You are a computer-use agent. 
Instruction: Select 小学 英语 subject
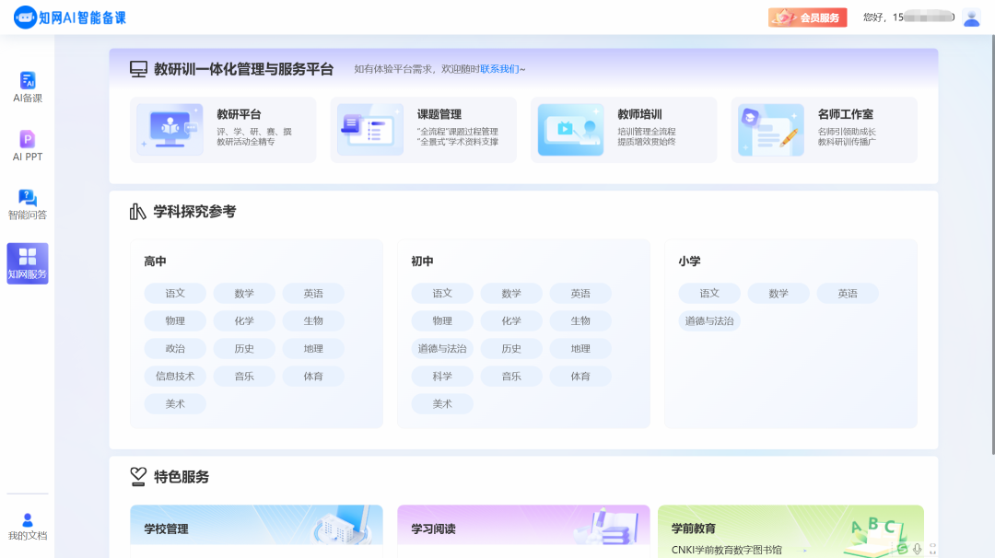(848, 293)
